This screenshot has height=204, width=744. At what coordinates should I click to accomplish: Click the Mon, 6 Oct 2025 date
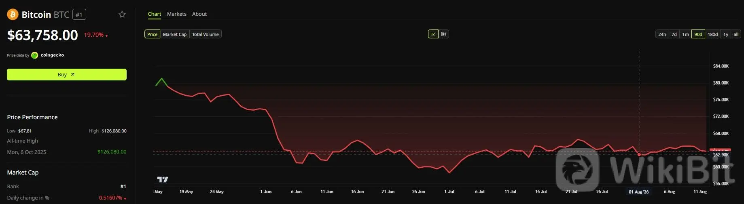[27, 152]
